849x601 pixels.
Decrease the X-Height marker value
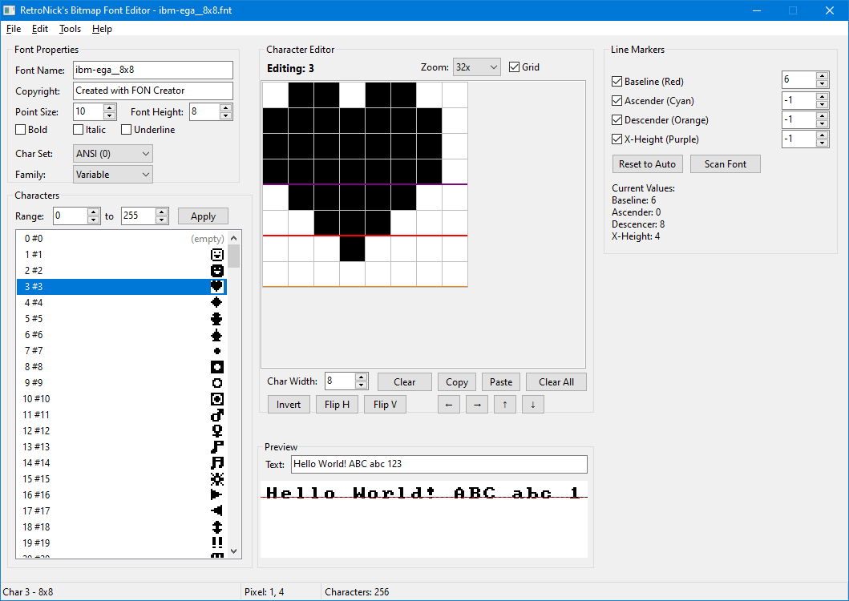pos(822,143)
